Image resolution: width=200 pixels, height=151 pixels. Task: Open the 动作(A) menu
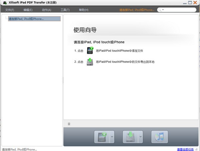click(x=47, y=10)
